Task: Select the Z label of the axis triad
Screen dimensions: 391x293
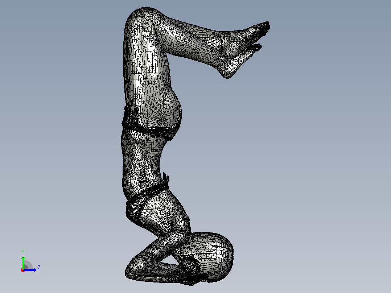Action: click(x=39, y=268)
